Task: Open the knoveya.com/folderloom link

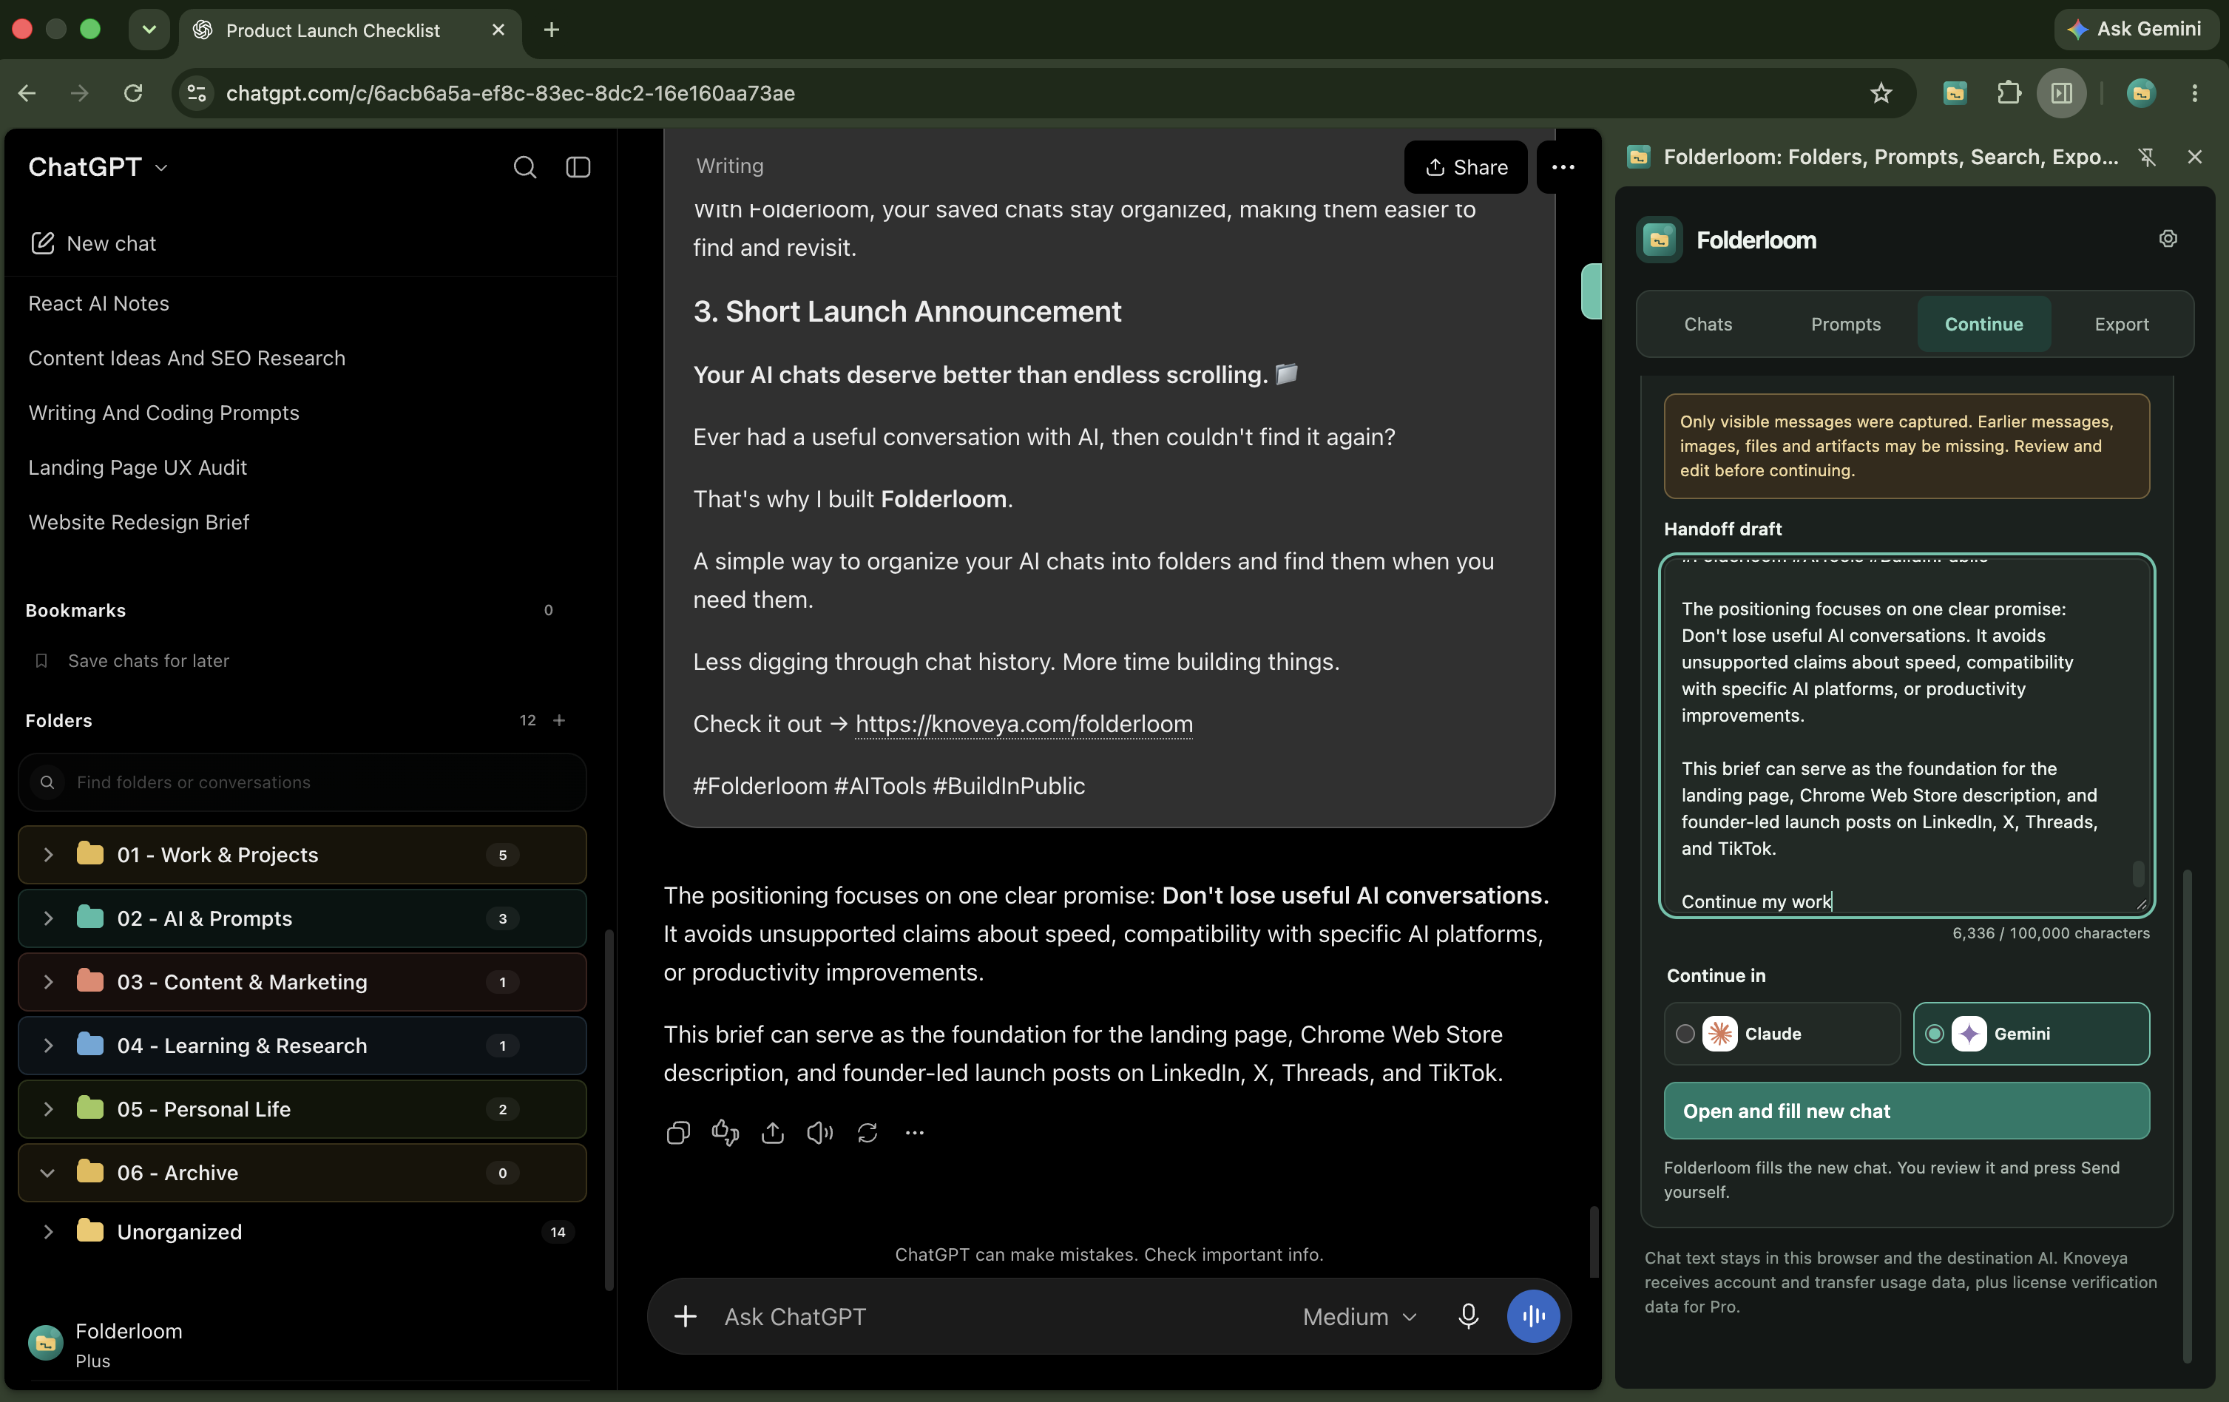Action: tap(1024, 724)
